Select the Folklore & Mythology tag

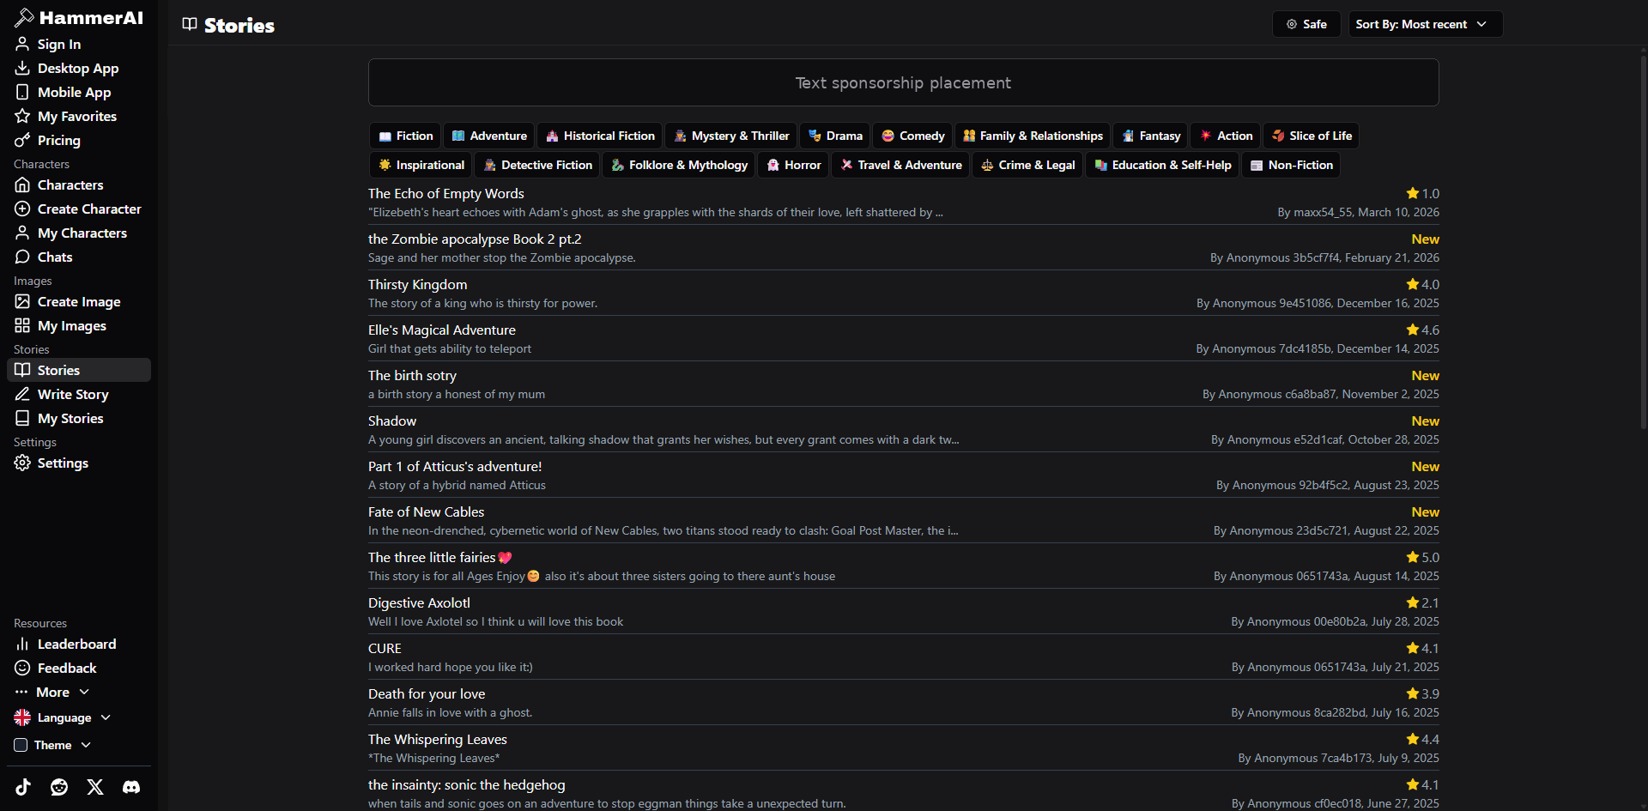(679, 165)
